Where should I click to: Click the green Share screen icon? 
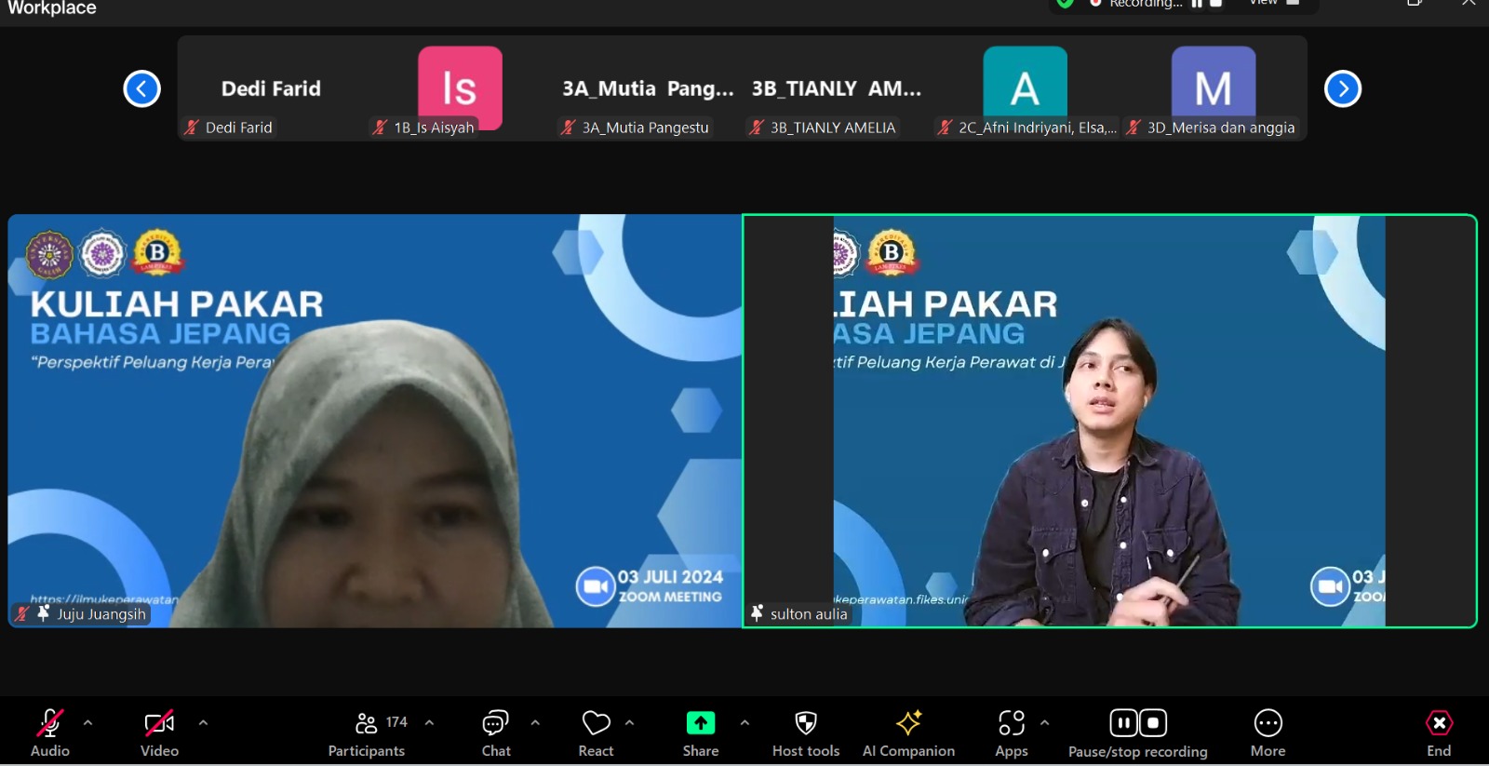click(700, 723)
